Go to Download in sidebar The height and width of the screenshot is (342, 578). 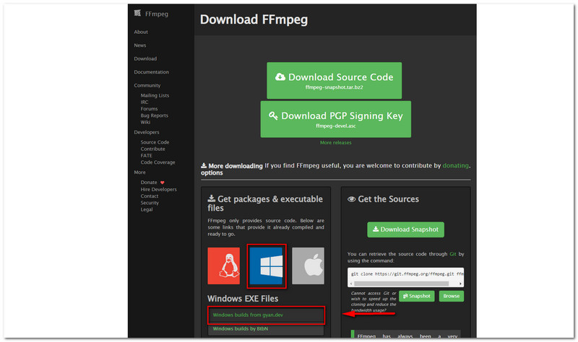click(x=145, y=58)
